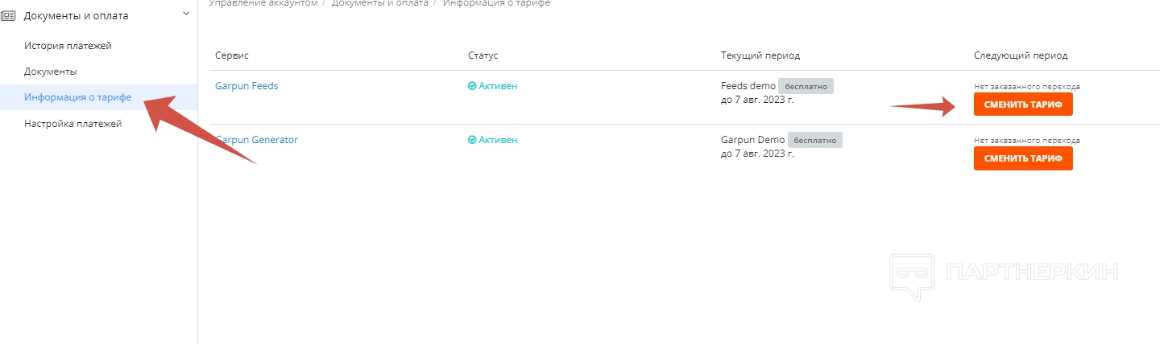Click the Garpun Demo tariff name
The image size is (1160, 344).
pos(753,140)
